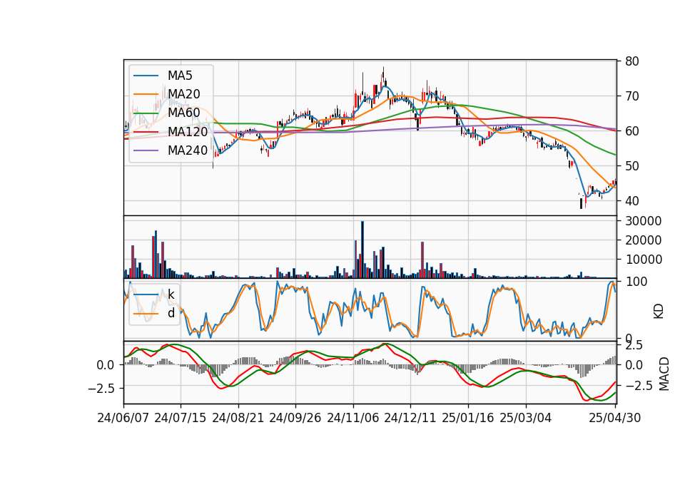Click the 24/11/06 date axis label
The image size is (685, 492).
click(353, 418)
